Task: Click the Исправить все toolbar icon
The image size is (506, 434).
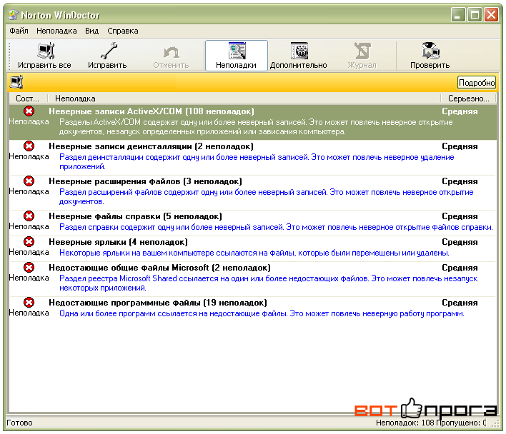Action: click(46, 51)
